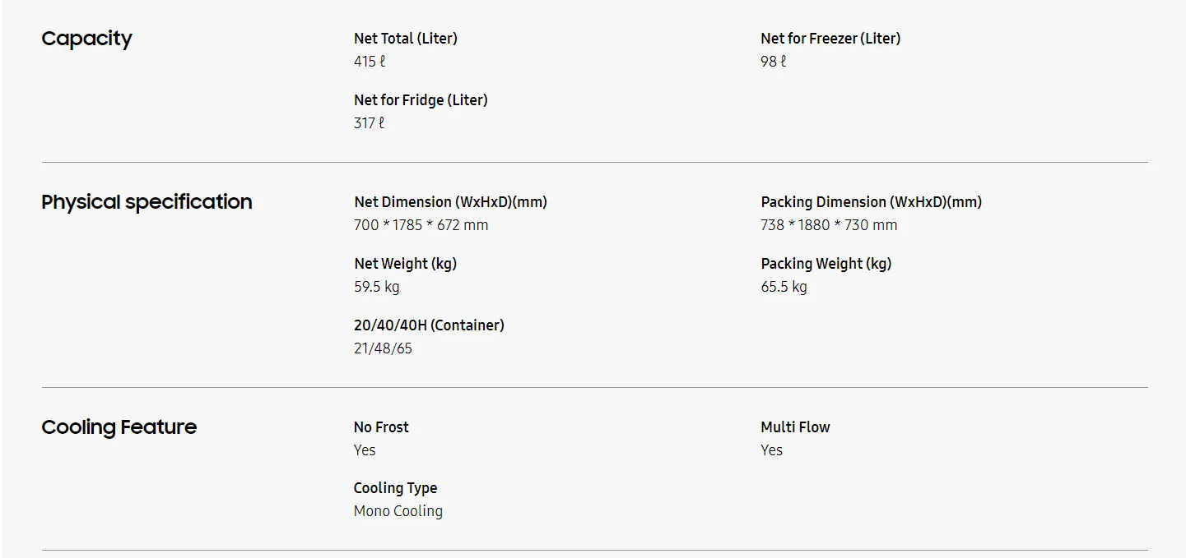
Task: Click the Net for Fridge (Liter) label
Action: coord(421,100)
